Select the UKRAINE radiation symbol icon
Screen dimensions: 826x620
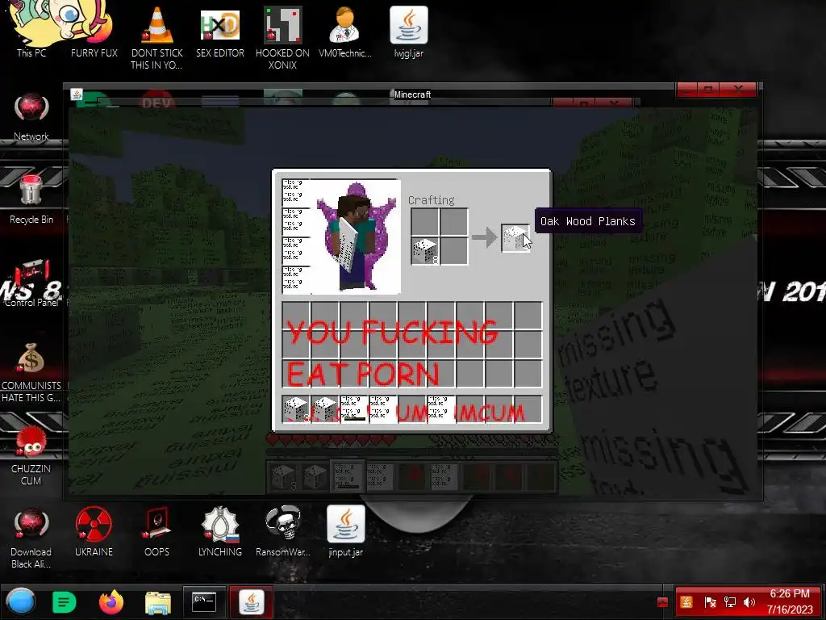click(x=94, y=531)
